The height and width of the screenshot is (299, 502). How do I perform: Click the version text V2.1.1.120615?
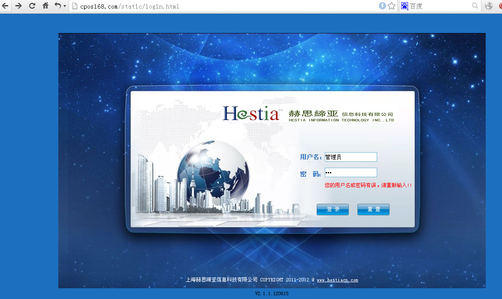(272, 293)
